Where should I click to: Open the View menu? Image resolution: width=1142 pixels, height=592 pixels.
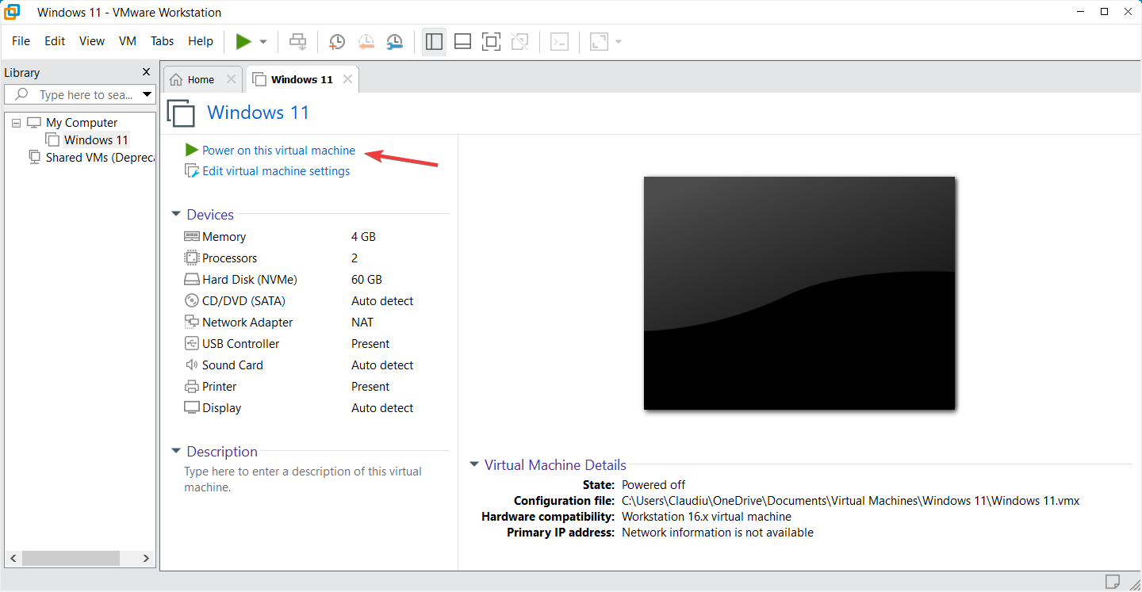pos(92,41)
